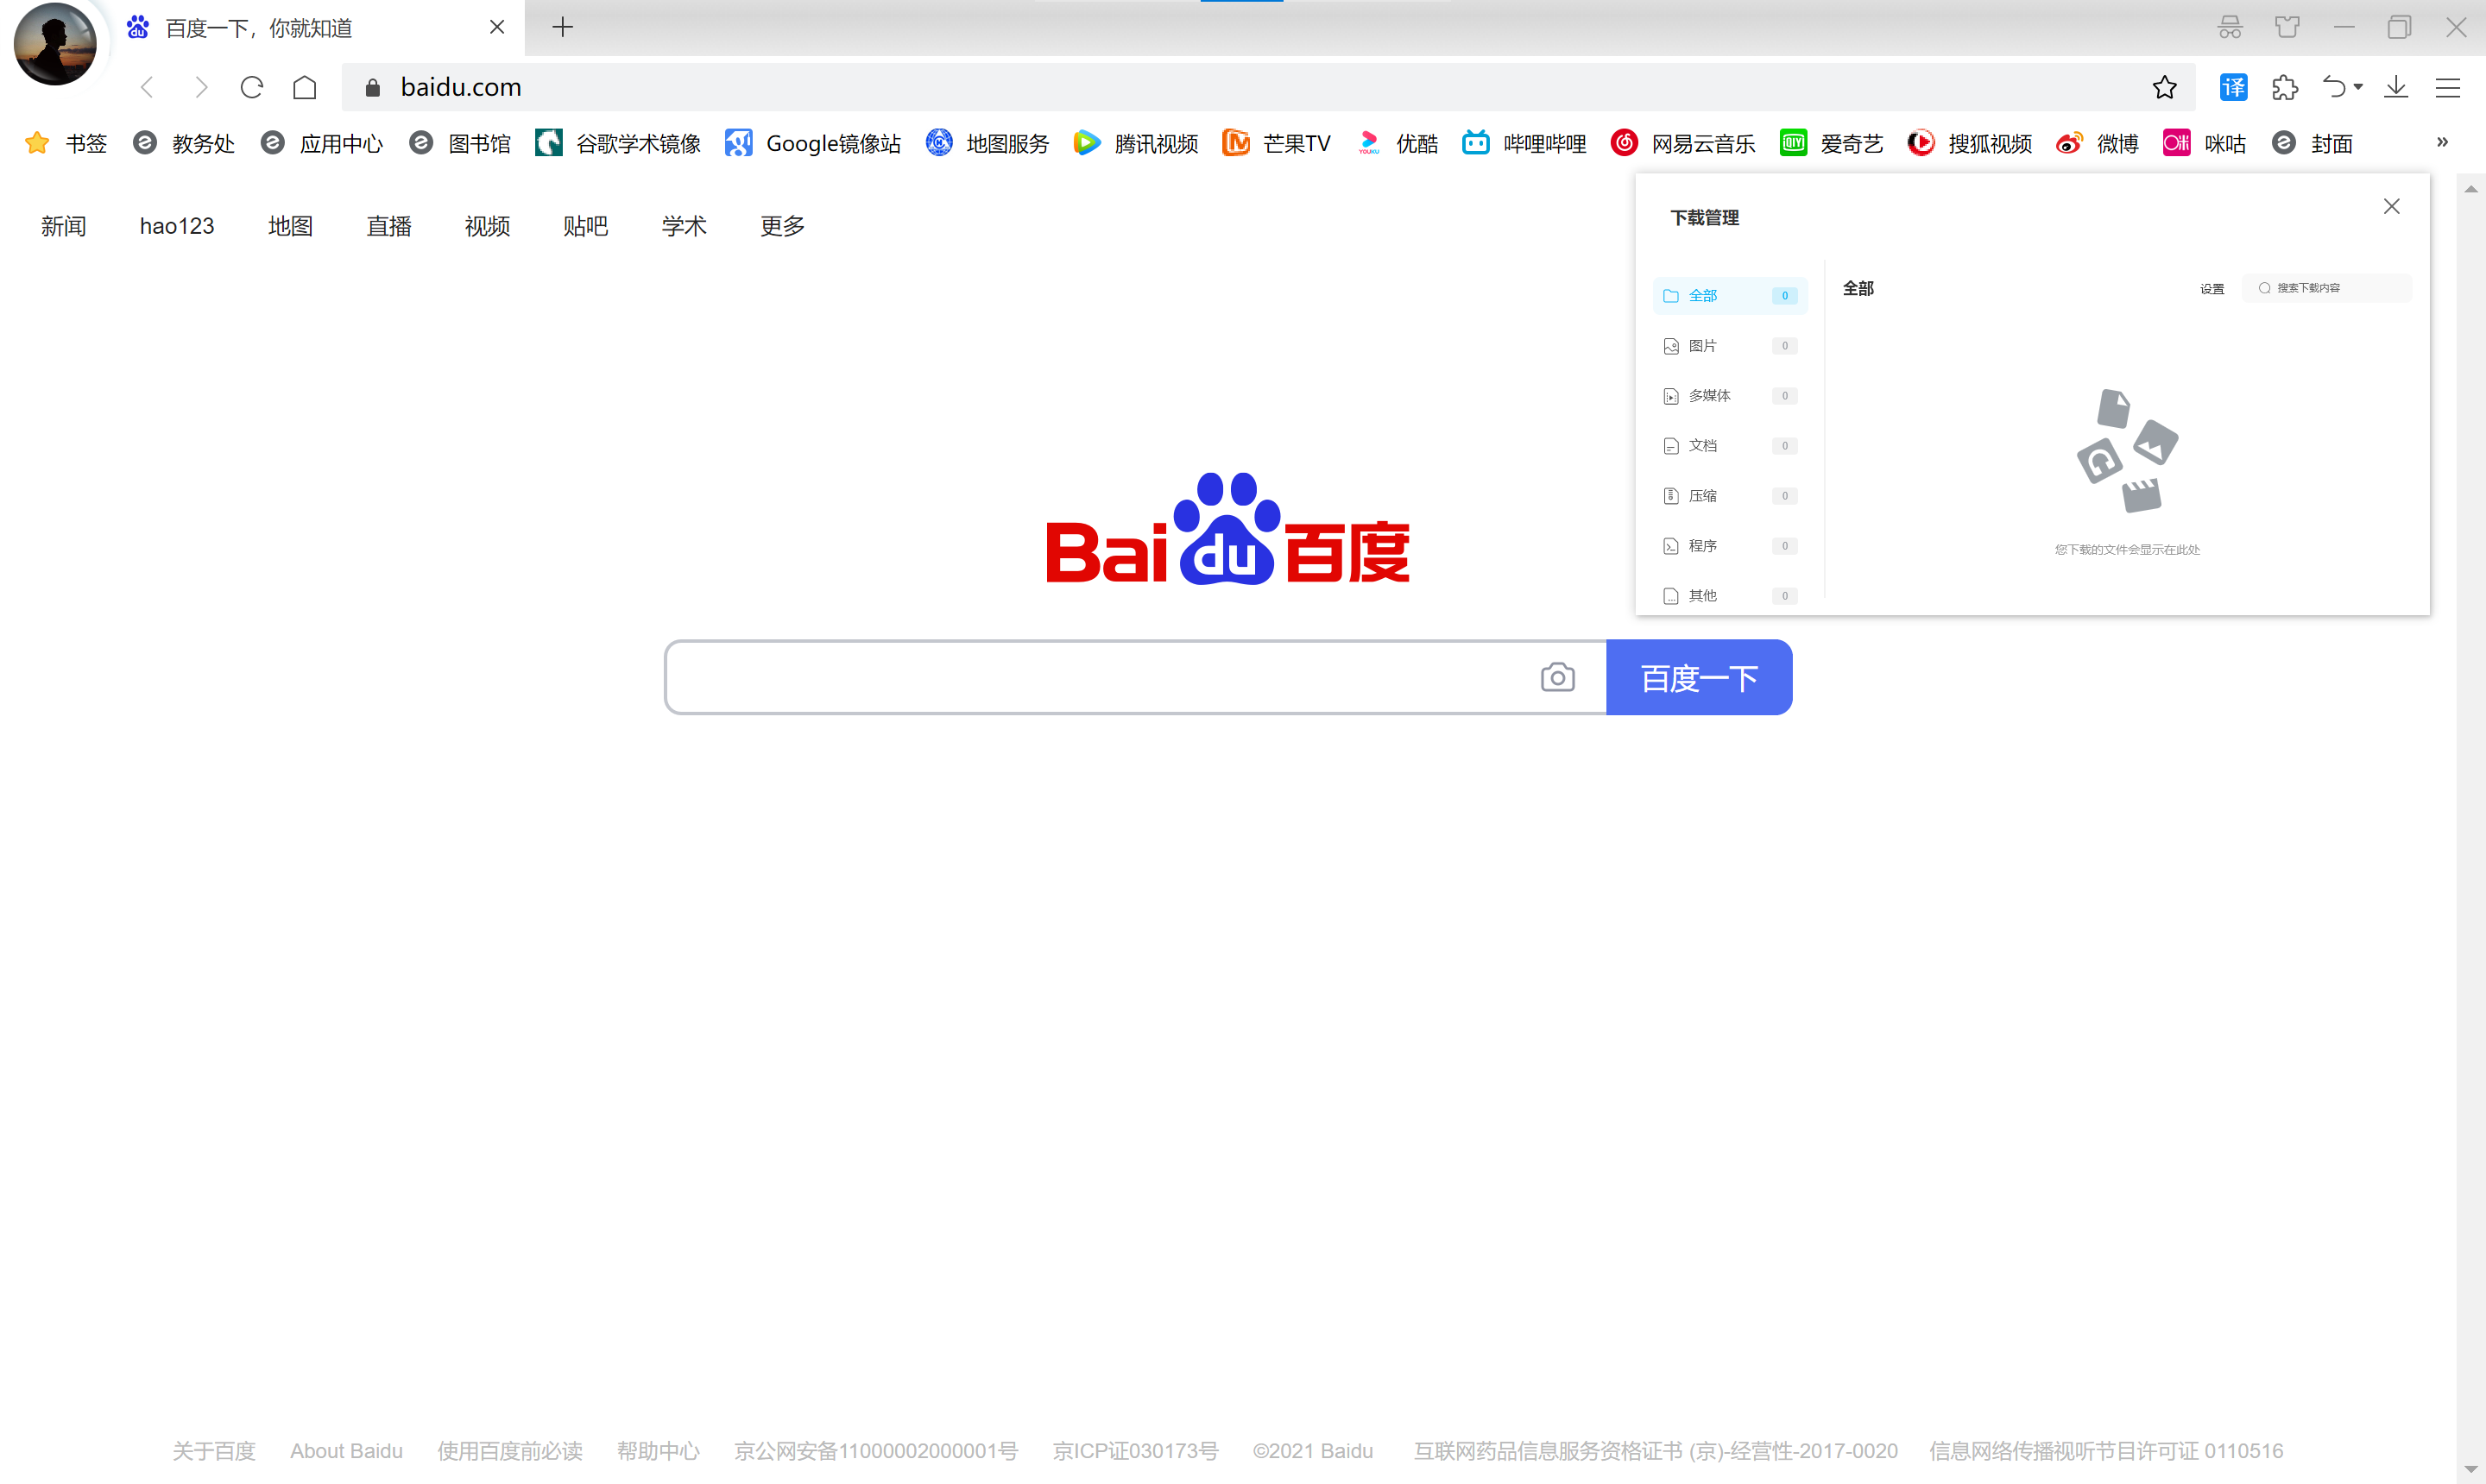The image size is (2486, 1484).
Task: Open the 网易云音乐 bookmark
Action: [x=1684, y=143]
